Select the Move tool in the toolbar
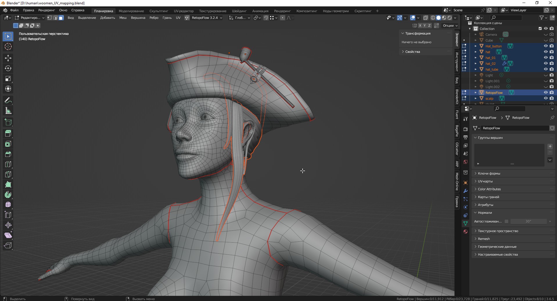 coord(8,58)
